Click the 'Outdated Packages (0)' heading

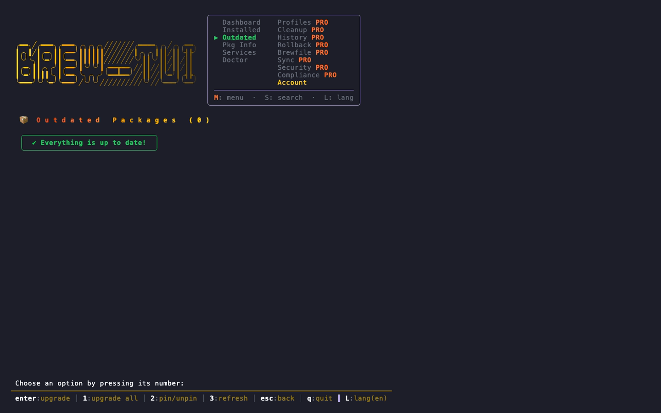(x=123, y=120)
